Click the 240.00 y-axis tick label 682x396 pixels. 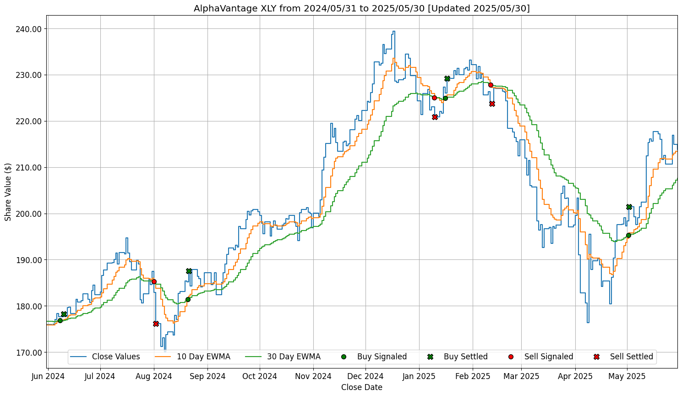[x=28, y=29]
